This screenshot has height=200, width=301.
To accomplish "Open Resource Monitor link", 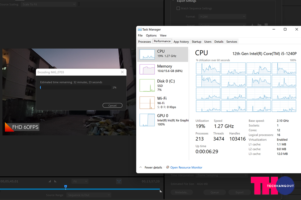I will 186,167.
